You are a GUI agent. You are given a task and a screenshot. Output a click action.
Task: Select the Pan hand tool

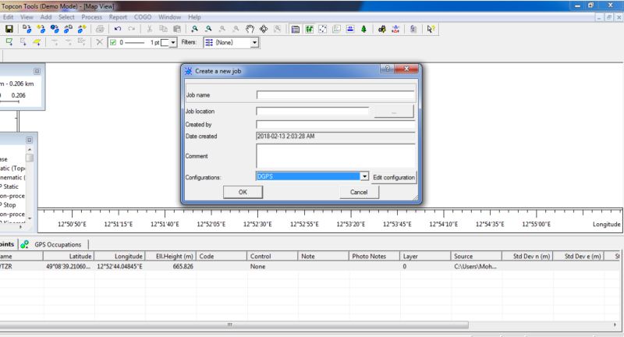[x=250, y=29]
